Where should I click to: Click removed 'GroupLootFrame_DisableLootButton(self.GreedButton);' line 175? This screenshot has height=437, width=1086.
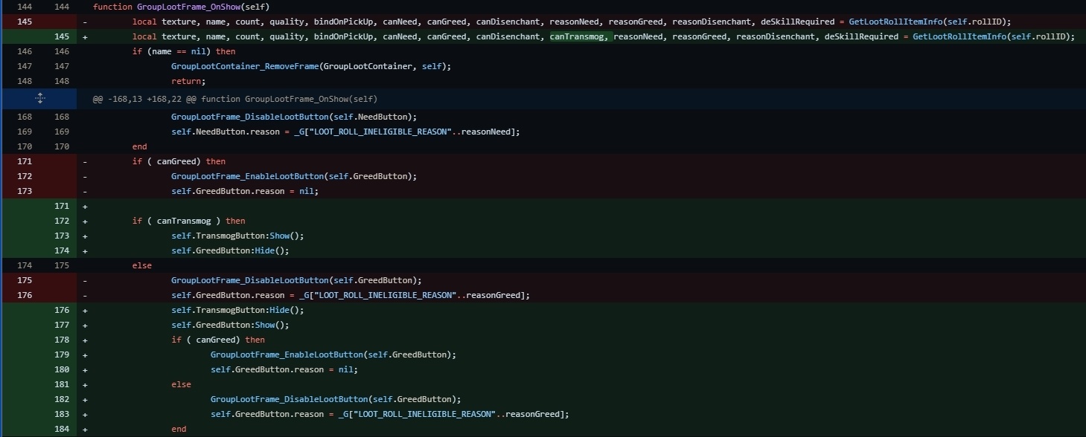297,280
